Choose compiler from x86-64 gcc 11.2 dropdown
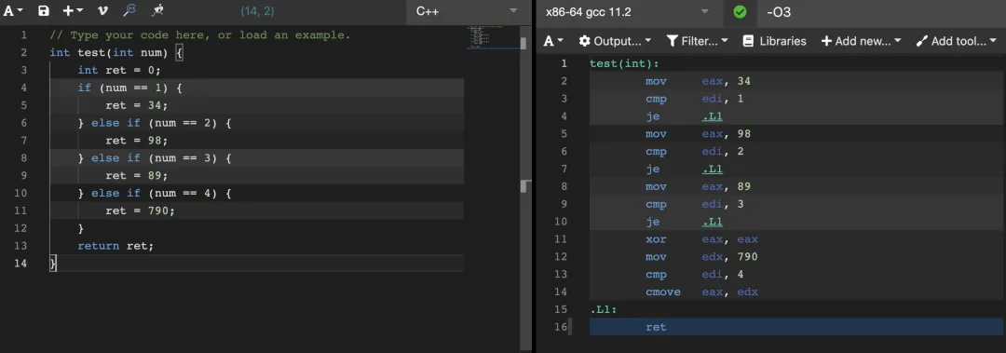Screen dimensions: 1006x353 (626, 11)
